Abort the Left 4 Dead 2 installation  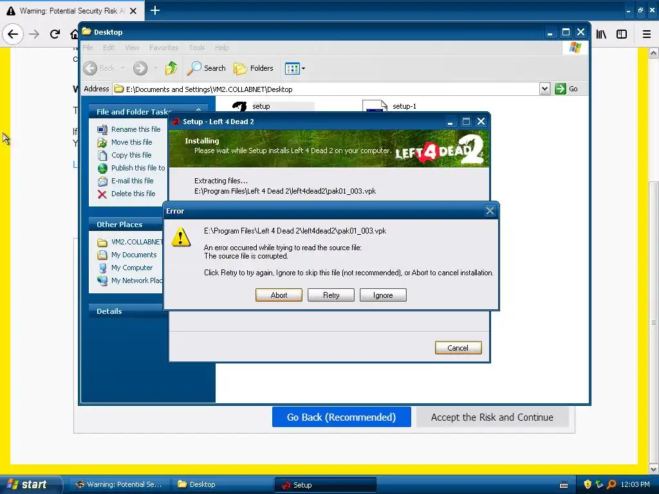[x=279, y=295]
